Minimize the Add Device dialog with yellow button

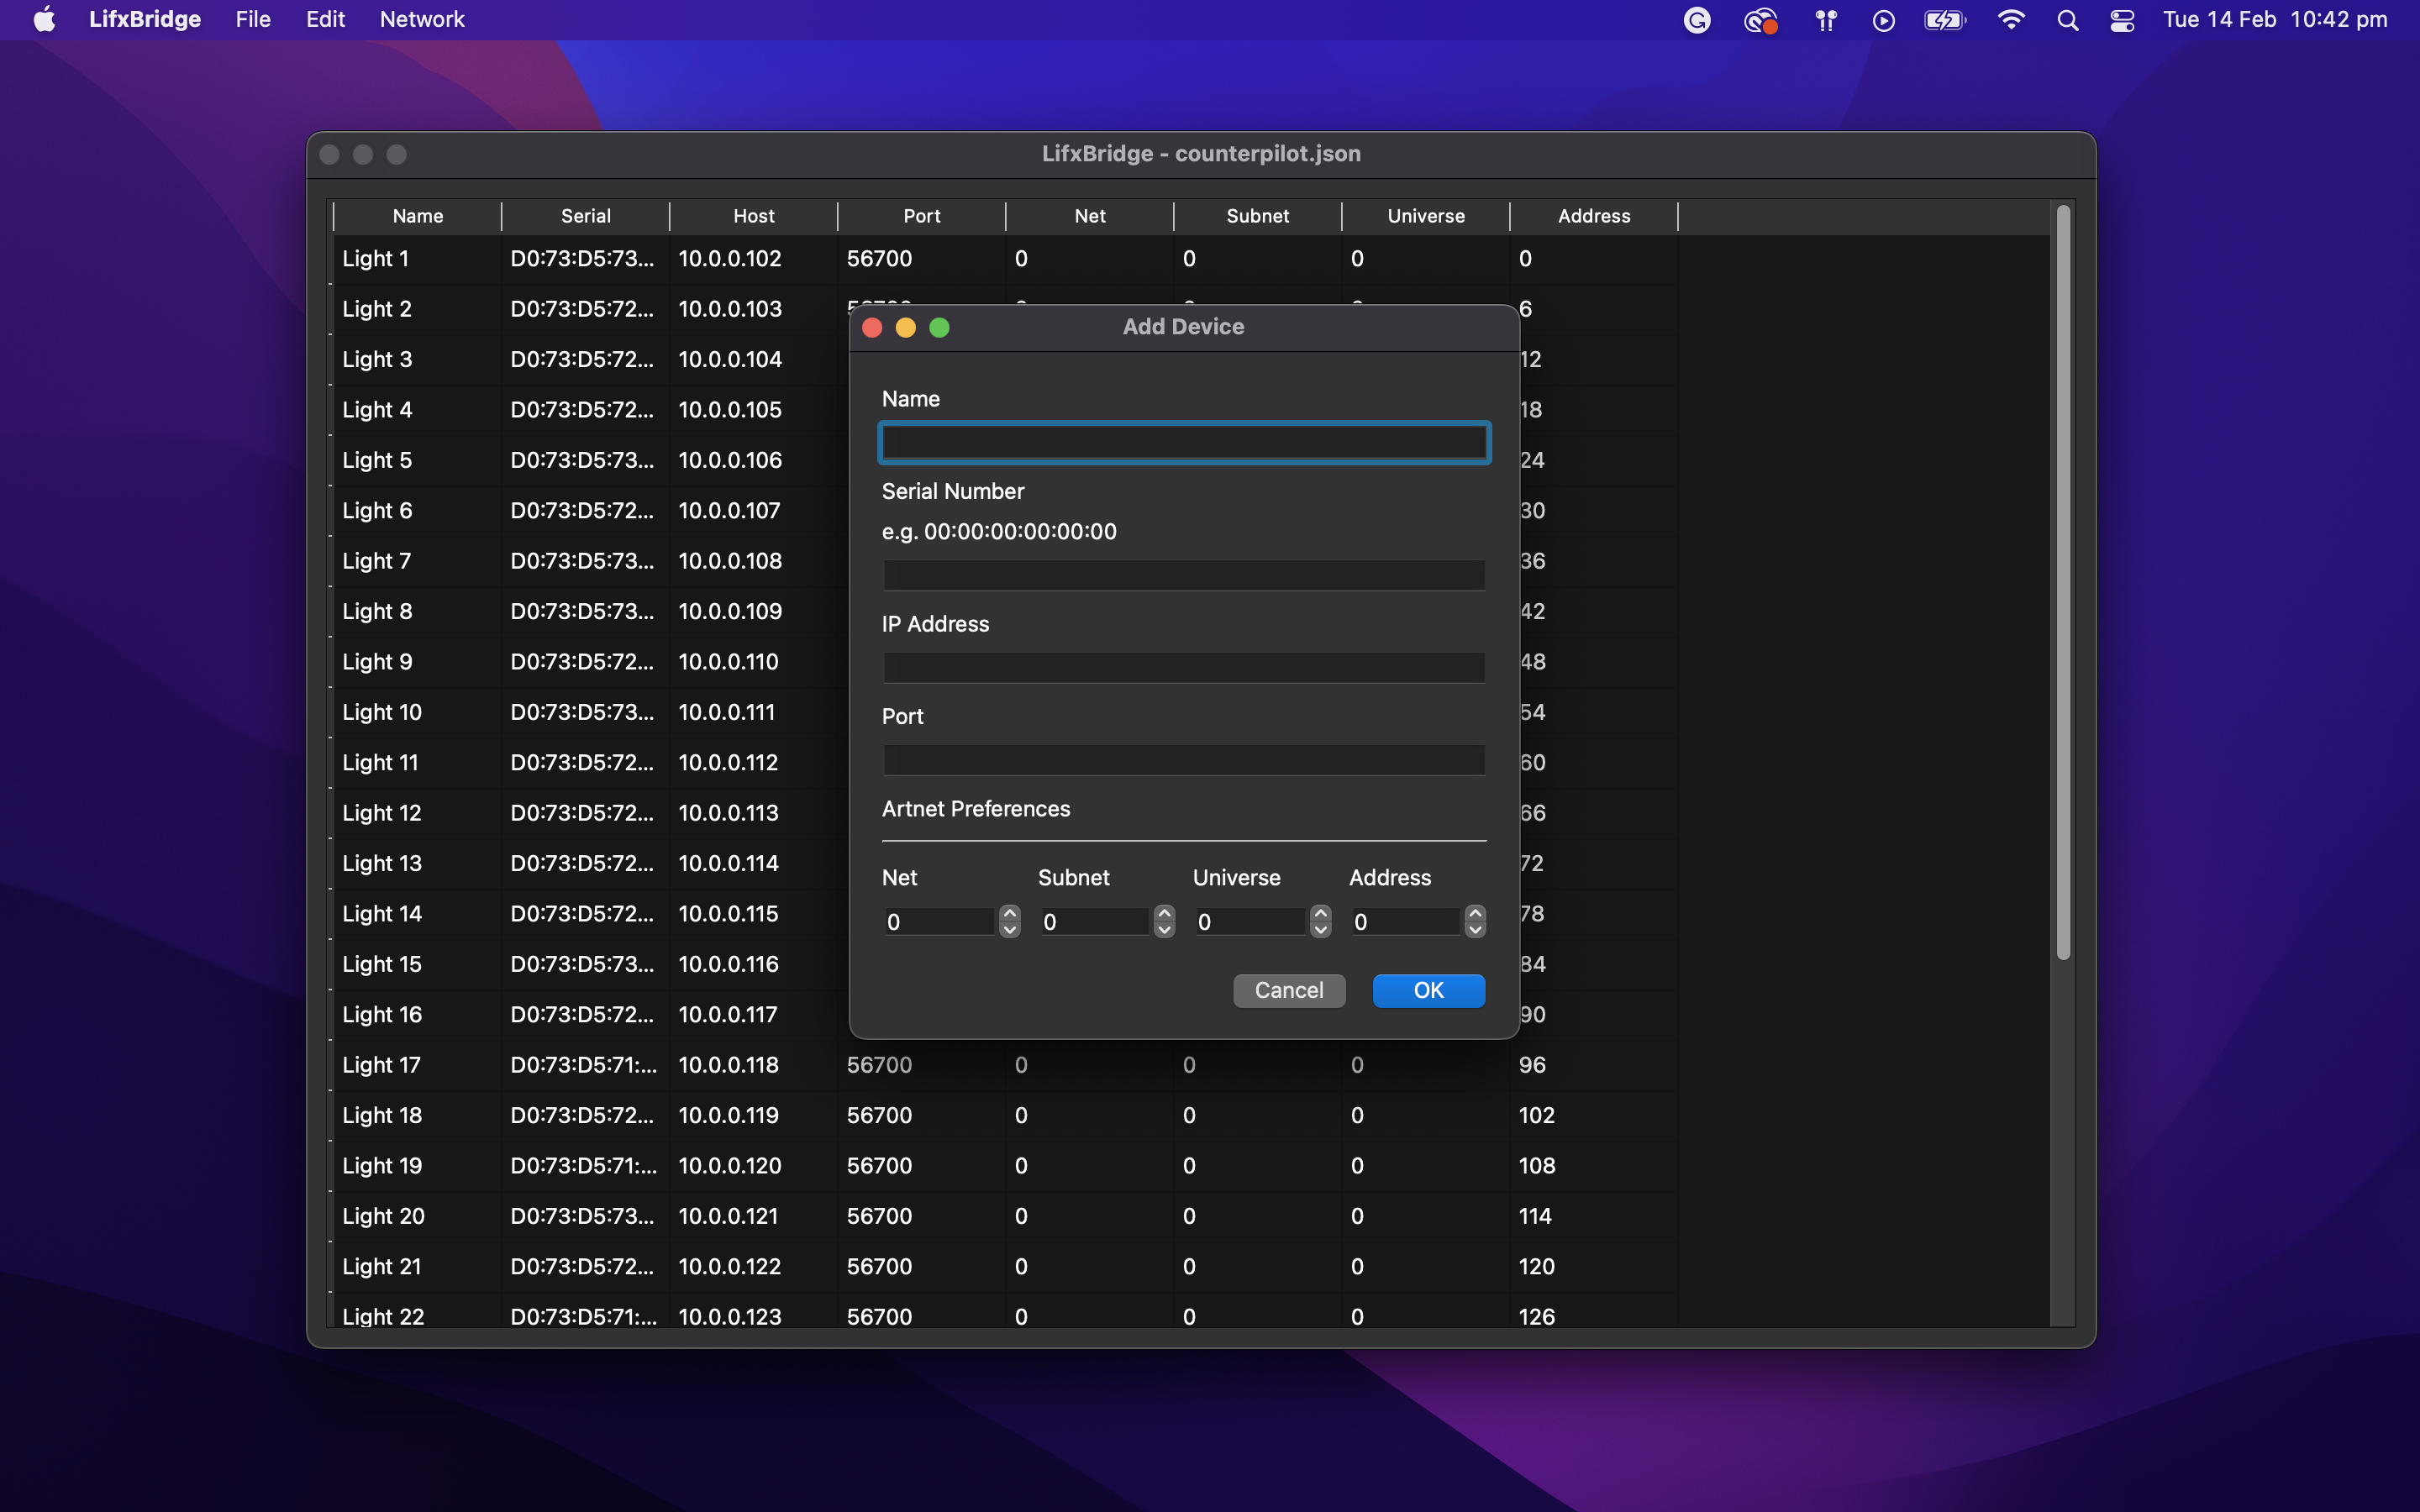[906, 327]
